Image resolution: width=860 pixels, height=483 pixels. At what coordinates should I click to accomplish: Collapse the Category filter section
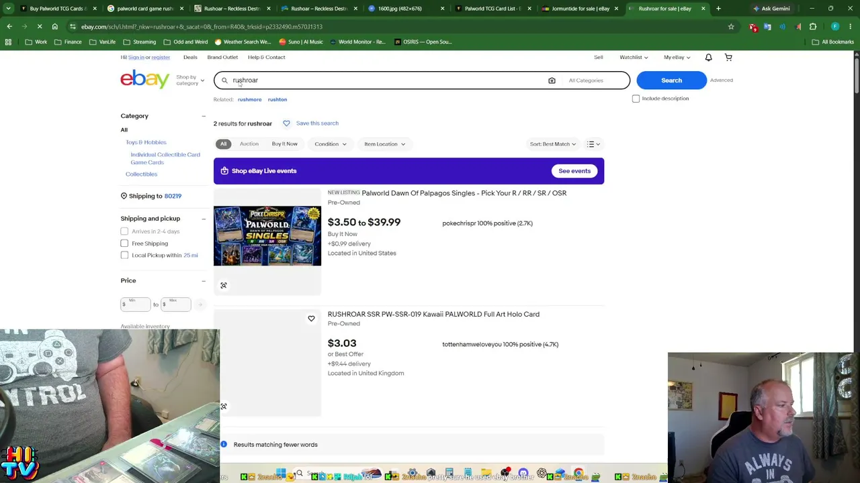point(204,116)
